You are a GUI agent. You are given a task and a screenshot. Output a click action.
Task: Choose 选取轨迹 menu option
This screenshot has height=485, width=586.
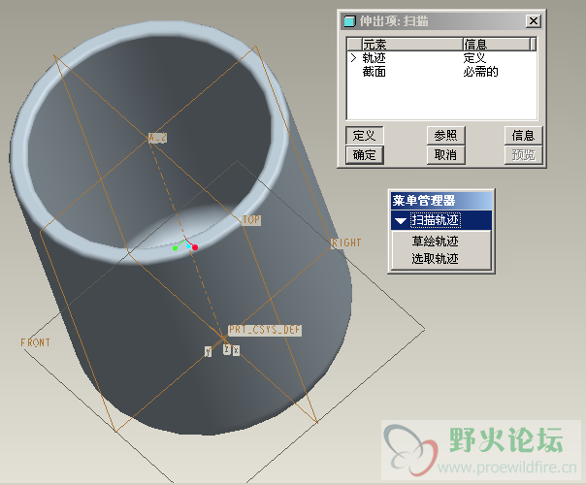(x=435, y=259)
